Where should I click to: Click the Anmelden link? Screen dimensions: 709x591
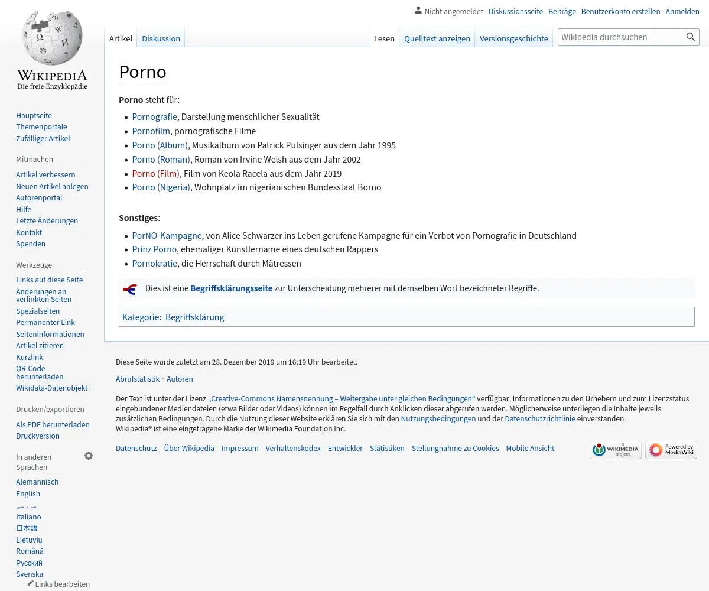point(682,11)
